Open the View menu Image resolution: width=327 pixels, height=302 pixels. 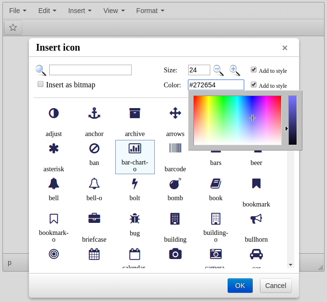(114, 11)
